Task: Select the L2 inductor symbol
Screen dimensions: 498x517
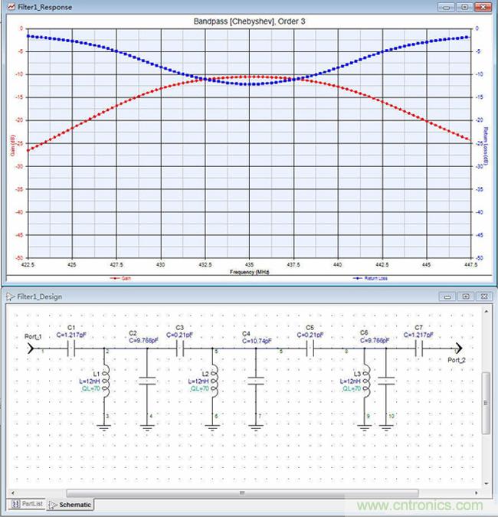Action: point(215,378)
